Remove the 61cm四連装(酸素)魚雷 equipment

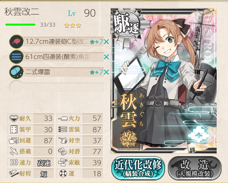[x=106, y=57]
